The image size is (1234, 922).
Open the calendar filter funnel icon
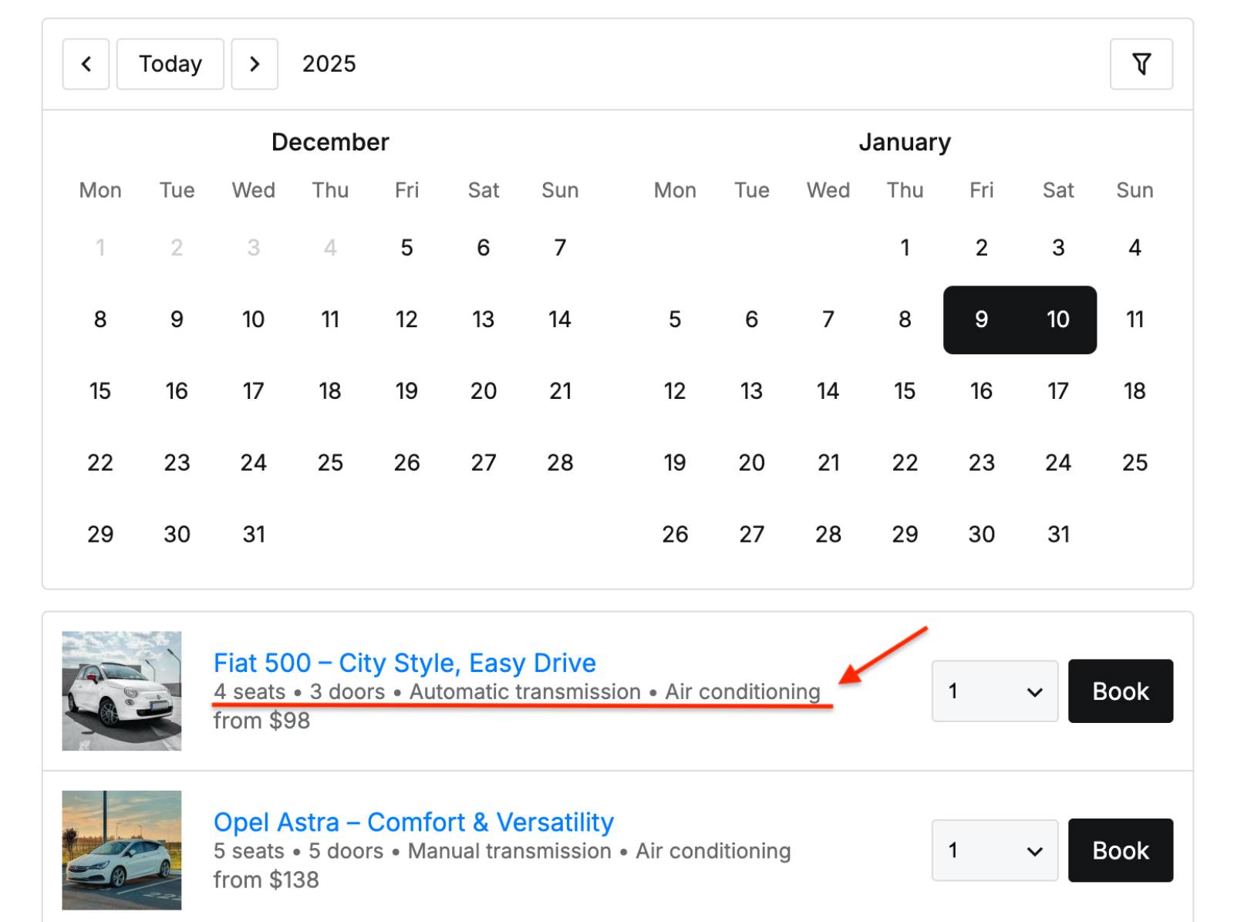point(1141,64)
